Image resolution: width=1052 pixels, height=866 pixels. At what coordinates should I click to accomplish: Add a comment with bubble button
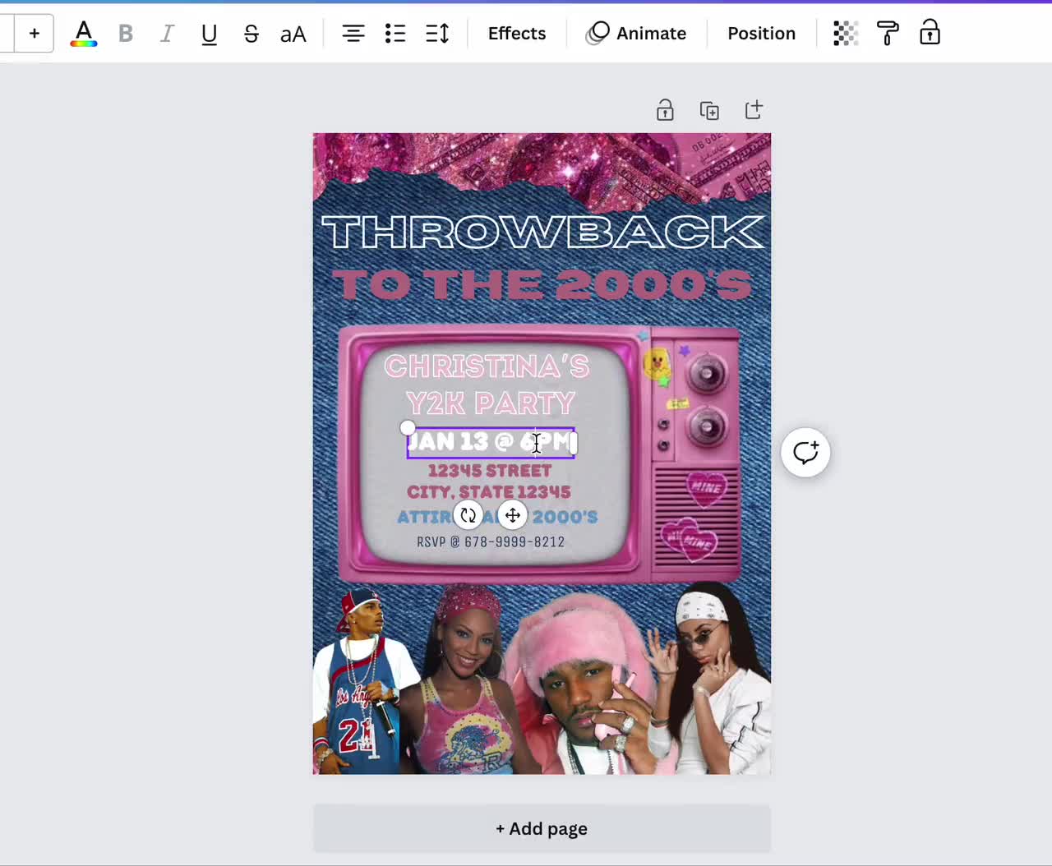pyautogui.click(x=805, y=452)
